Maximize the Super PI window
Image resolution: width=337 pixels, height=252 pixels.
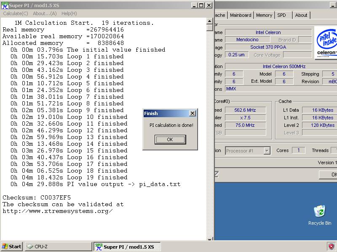[201, 5]
